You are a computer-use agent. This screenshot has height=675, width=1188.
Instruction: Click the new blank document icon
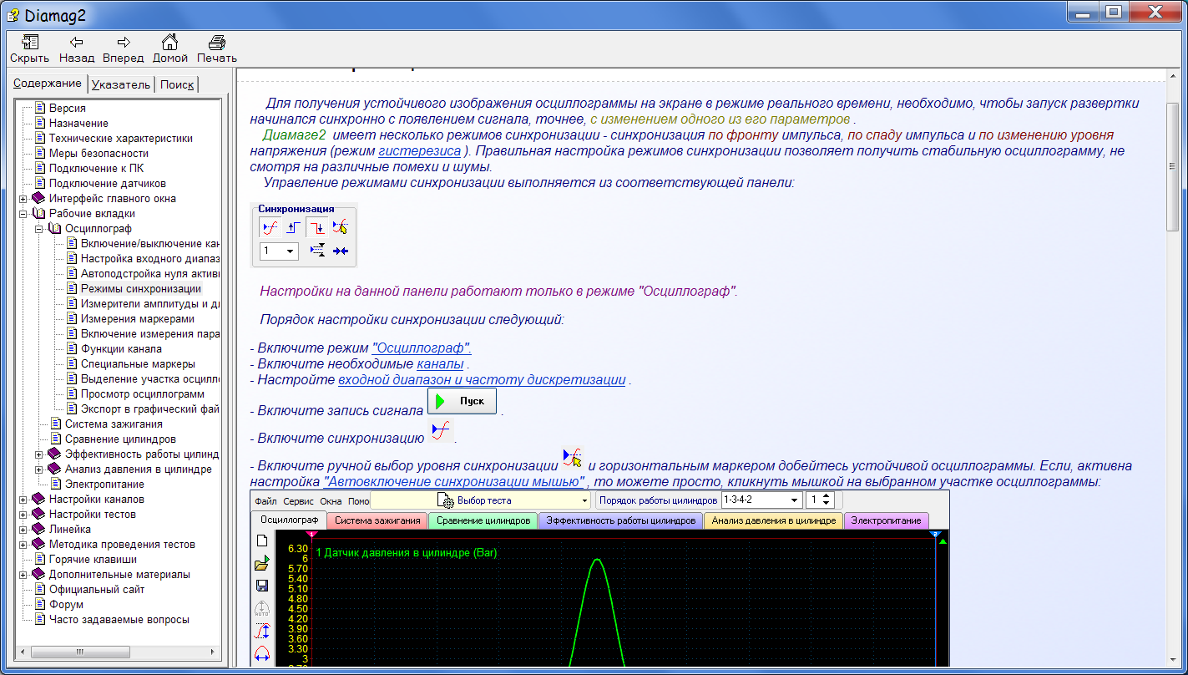[261, 541]
